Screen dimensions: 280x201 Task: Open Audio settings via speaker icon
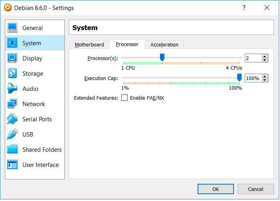click(12, 88)
